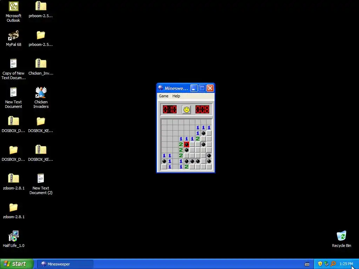Click the 1:25 PM system clock
The width and height of the screenshot is (359, 269).
click(x=346, y=264)
